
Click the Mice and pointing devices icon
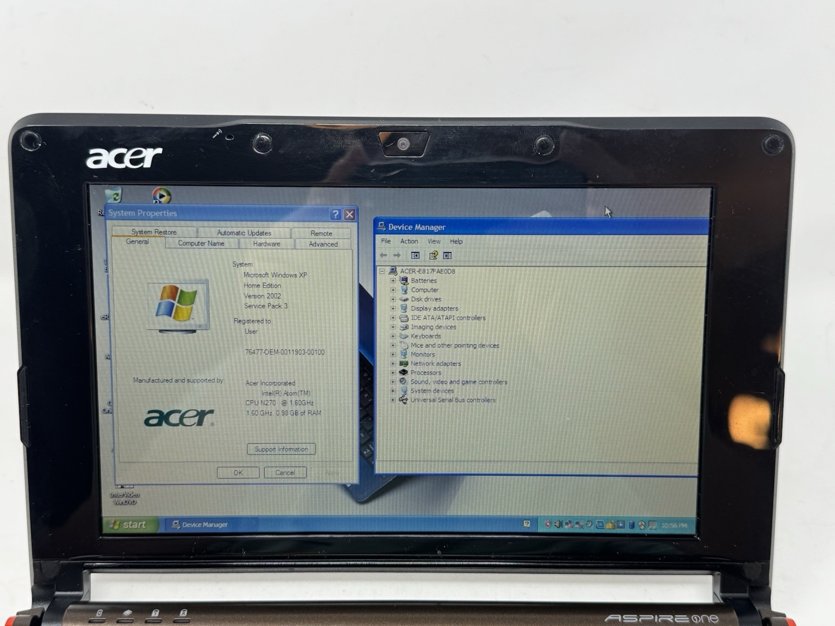tap(403, 345)
